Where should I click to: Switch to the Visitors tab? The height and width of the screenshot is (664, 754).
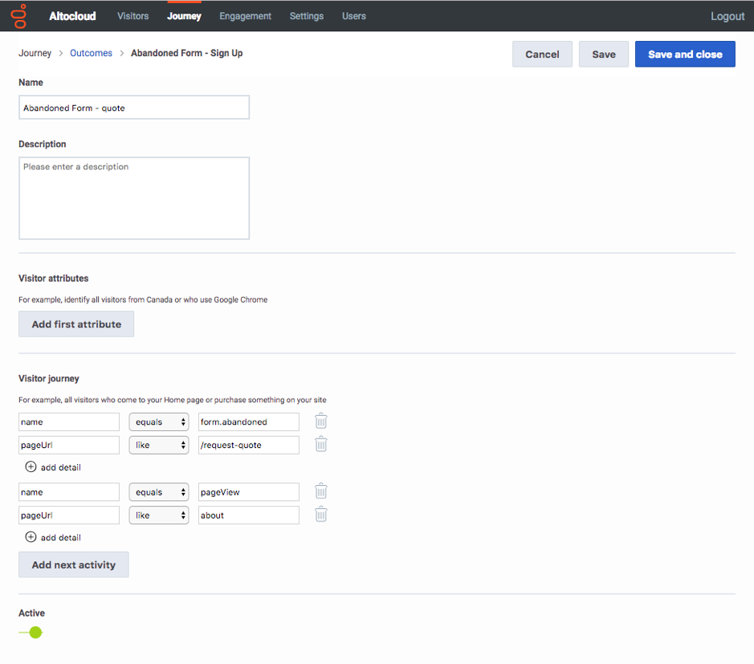132,16
